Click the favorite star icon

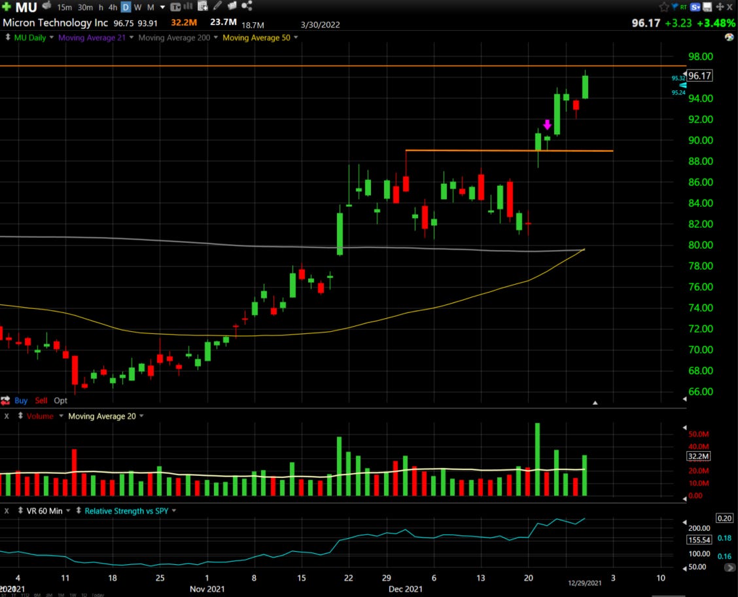click(x=664, y=7)
